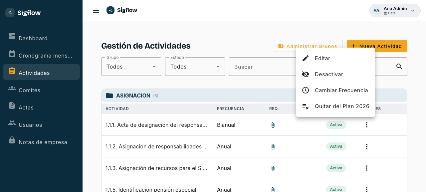Open the three-dot menu for activity 1.1.3
The image size is (426, 192).
point(367,168)
